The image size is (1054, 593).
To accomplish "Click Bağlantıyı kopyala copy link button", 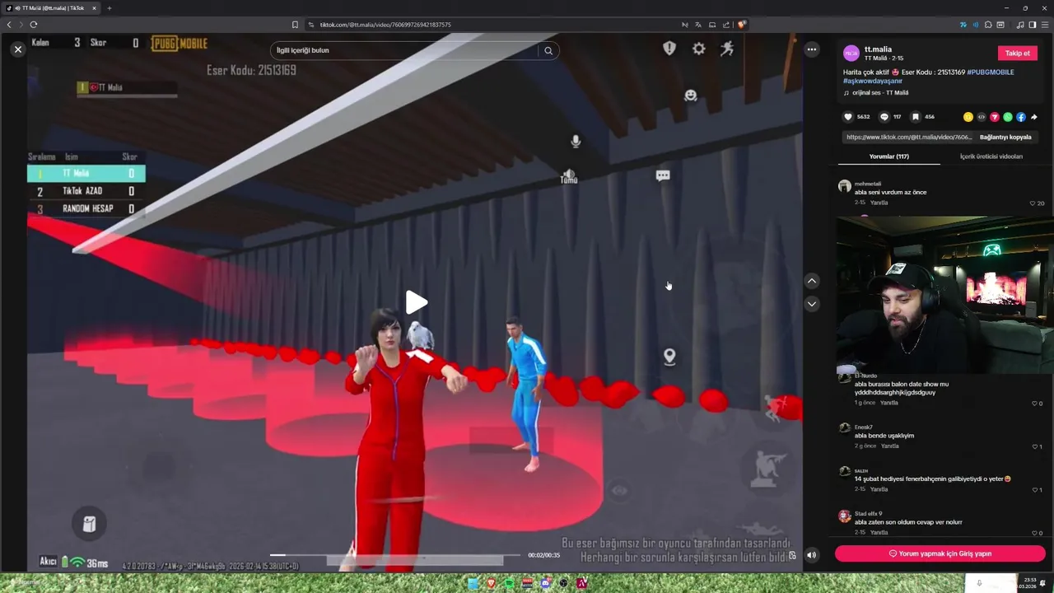I will coord(1005,137).
